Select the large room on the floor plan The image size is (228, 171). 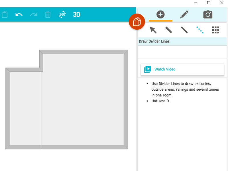84,100
